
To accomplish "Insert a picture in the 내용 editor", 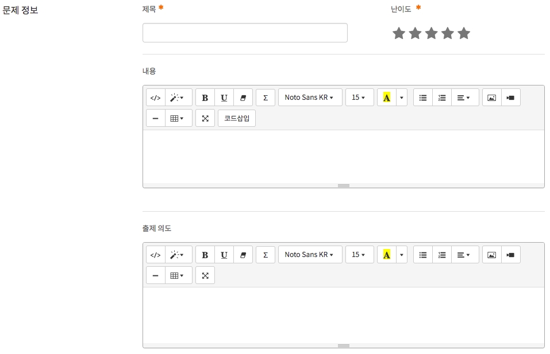I will point(491,98).
